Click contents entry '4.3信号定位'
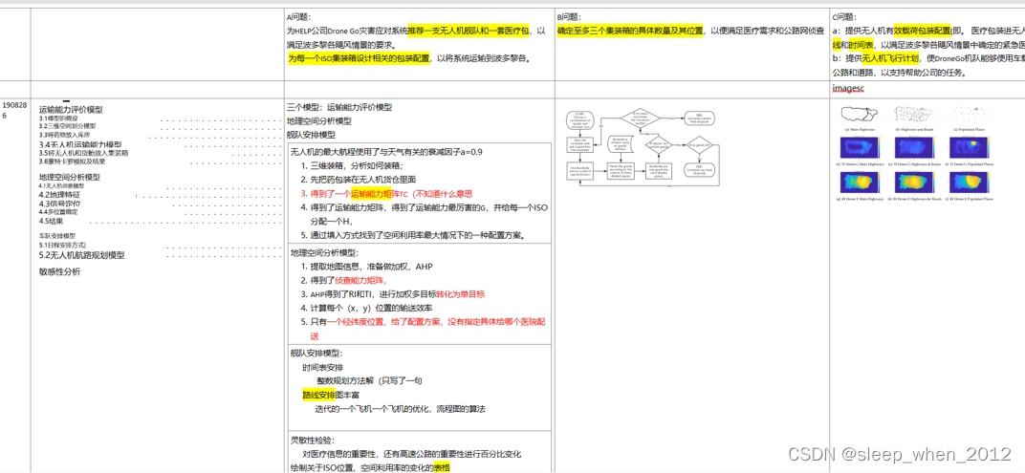 (x=59, y=204)
